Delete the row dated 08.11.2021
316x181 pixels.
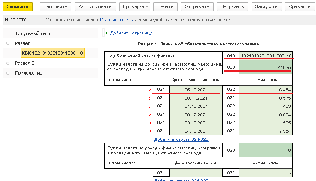pos(150,98)
